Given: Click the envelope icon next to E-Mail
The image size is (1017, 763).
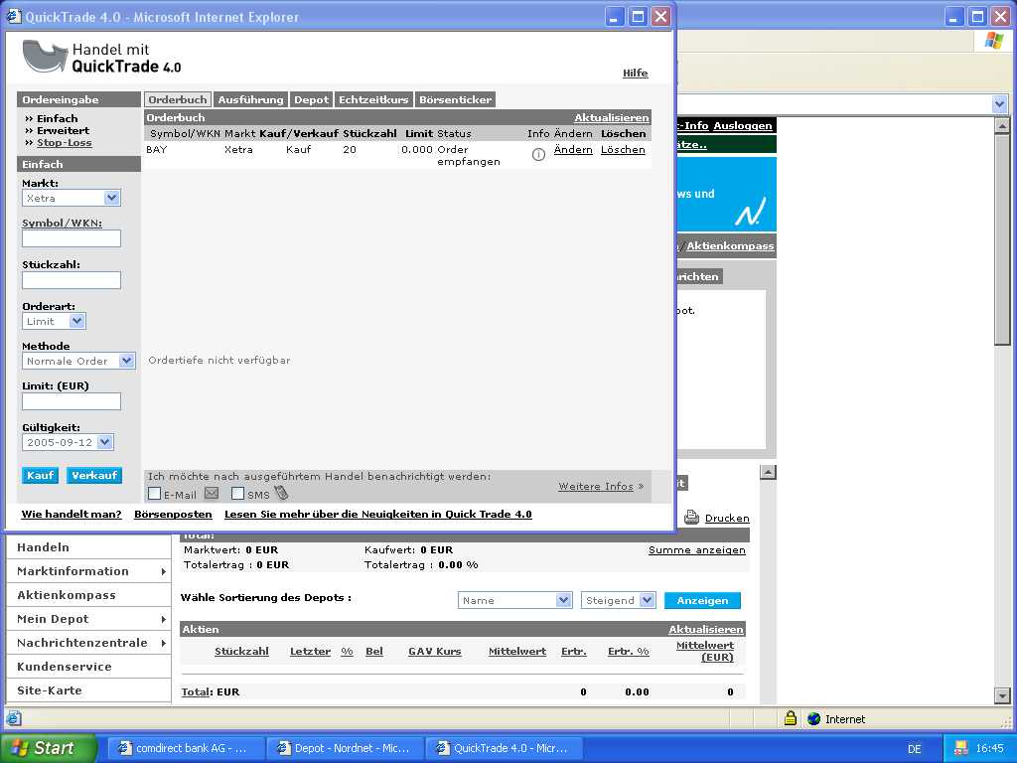Looking at the screenshot, I should pos(212,493).
